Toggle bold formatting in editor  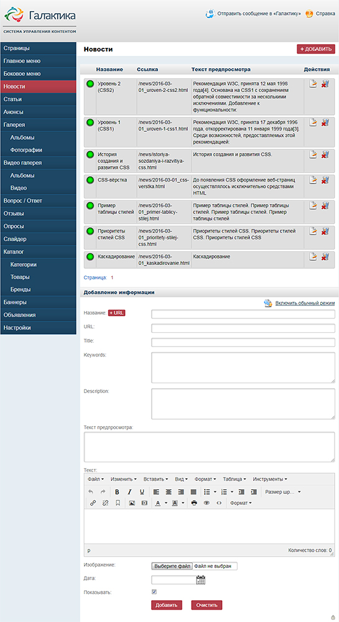pyautogui.click(x=117, y=492)
